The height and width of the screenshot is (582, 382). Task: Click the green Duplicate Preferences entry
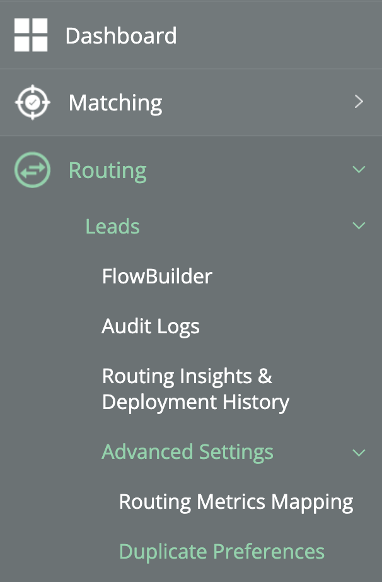click(x=221, y=552)
